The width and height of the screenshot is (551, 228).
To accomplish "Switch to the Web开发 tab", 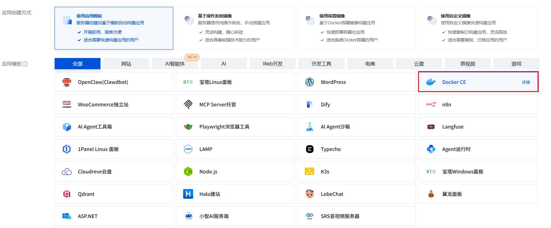I will click(272, 64).
